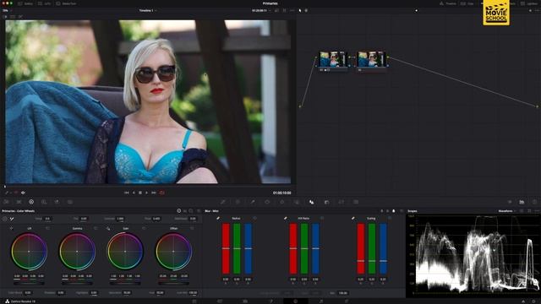Screen dimensions: 541x304
Task: Switch Primaries to Color Wheels mode
Action: 178,211
